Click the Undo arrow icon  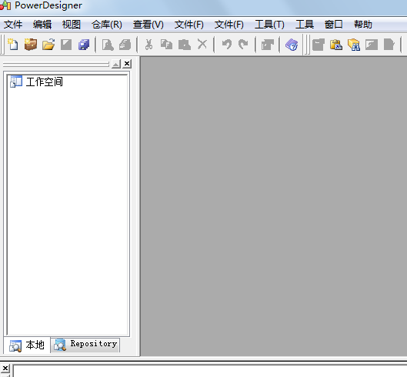(227, 45)
